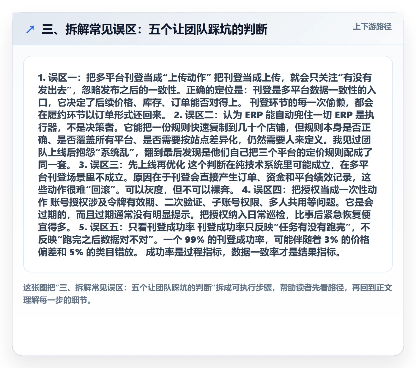Click the numbered list paragraph starting 误区一
The width and height of the screenshot is (416, 368).
207,165
